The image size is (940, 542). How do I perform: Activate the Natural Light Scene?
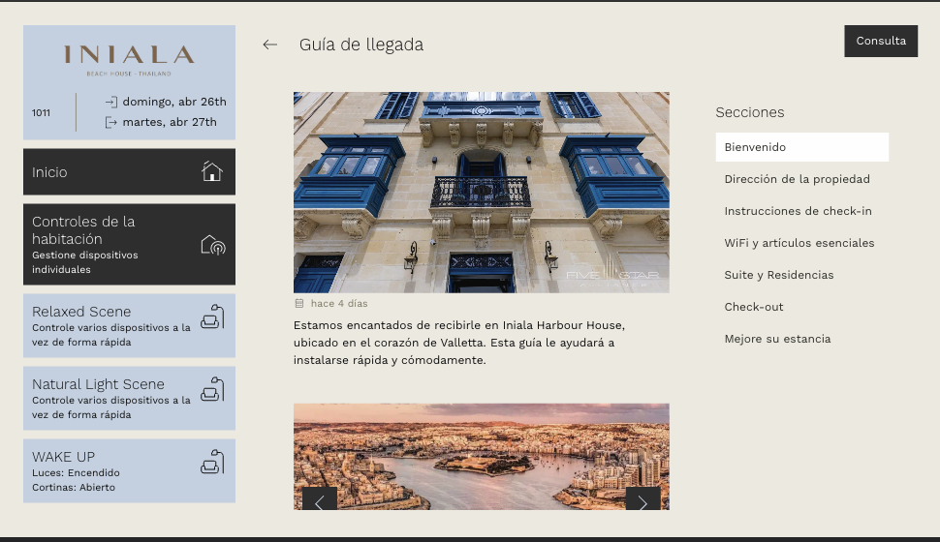click(129, 398)
